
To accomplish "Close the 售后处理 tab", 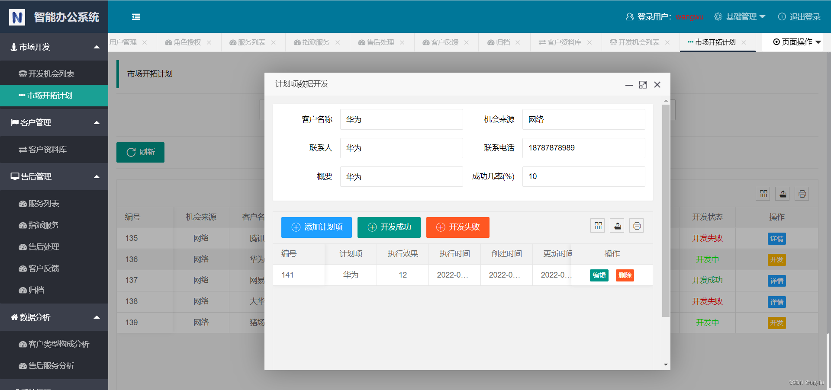I will click(x=402, y=42).
